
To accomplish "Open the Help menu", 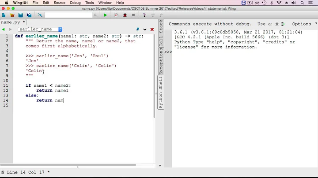I will [120, 3].
